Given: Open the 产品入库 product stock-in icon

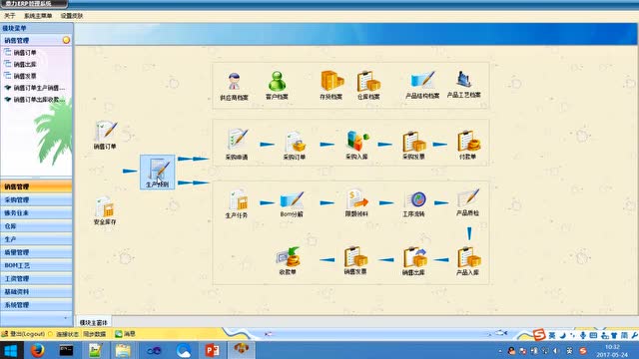Looking at the screenshot, I should (x=468, y=261).
